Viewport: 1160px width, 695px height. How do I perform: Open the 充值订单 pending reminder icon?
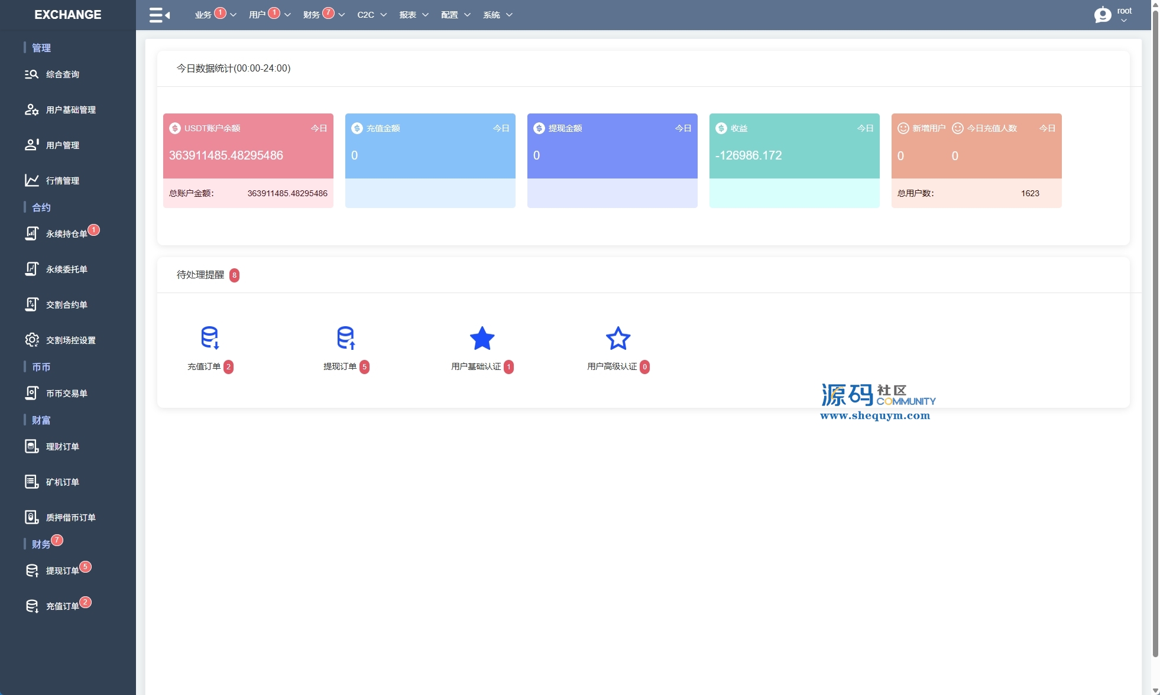[210, 338]
